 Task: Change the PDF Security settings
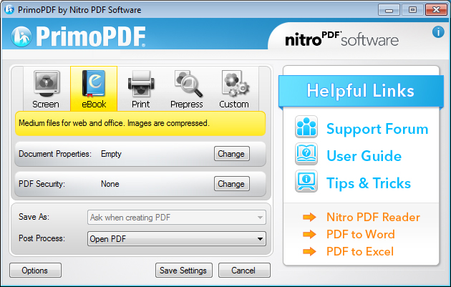231,183
